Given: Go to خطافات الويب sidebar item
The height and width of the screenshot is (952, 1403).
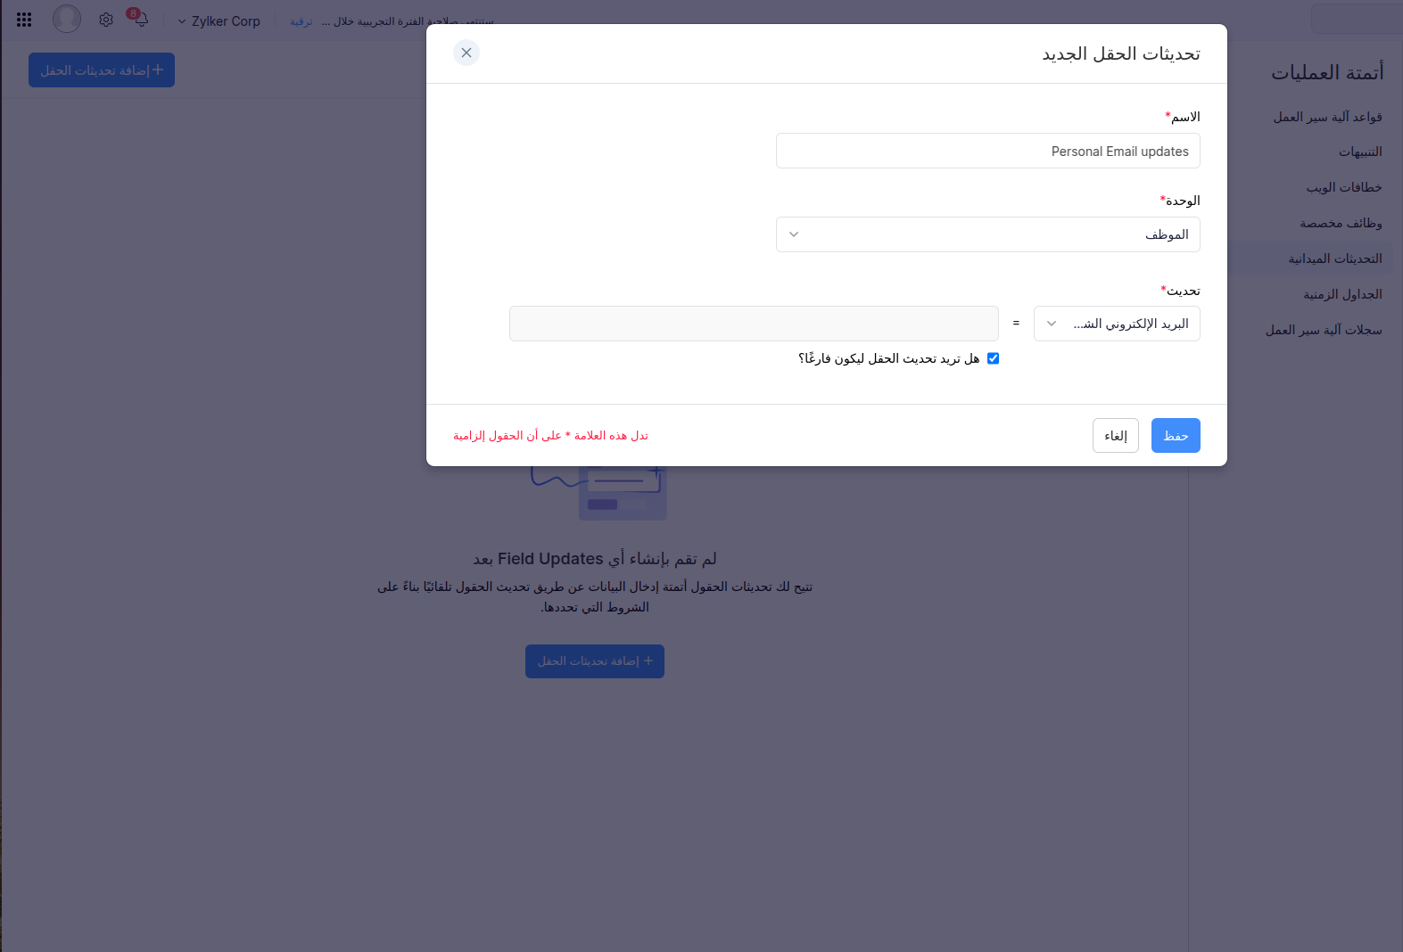Looking at the screenshot, I should (1343, 188).
